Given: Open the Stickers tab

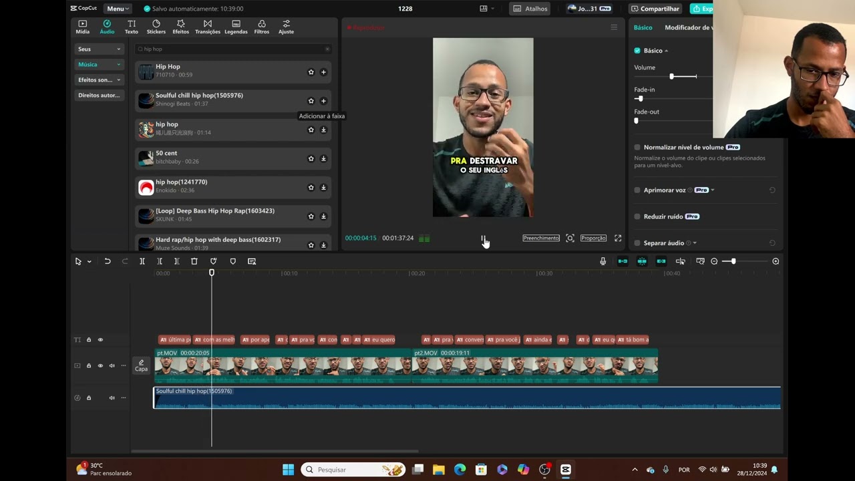Looking at the screenshot, I should click(156, 27).
